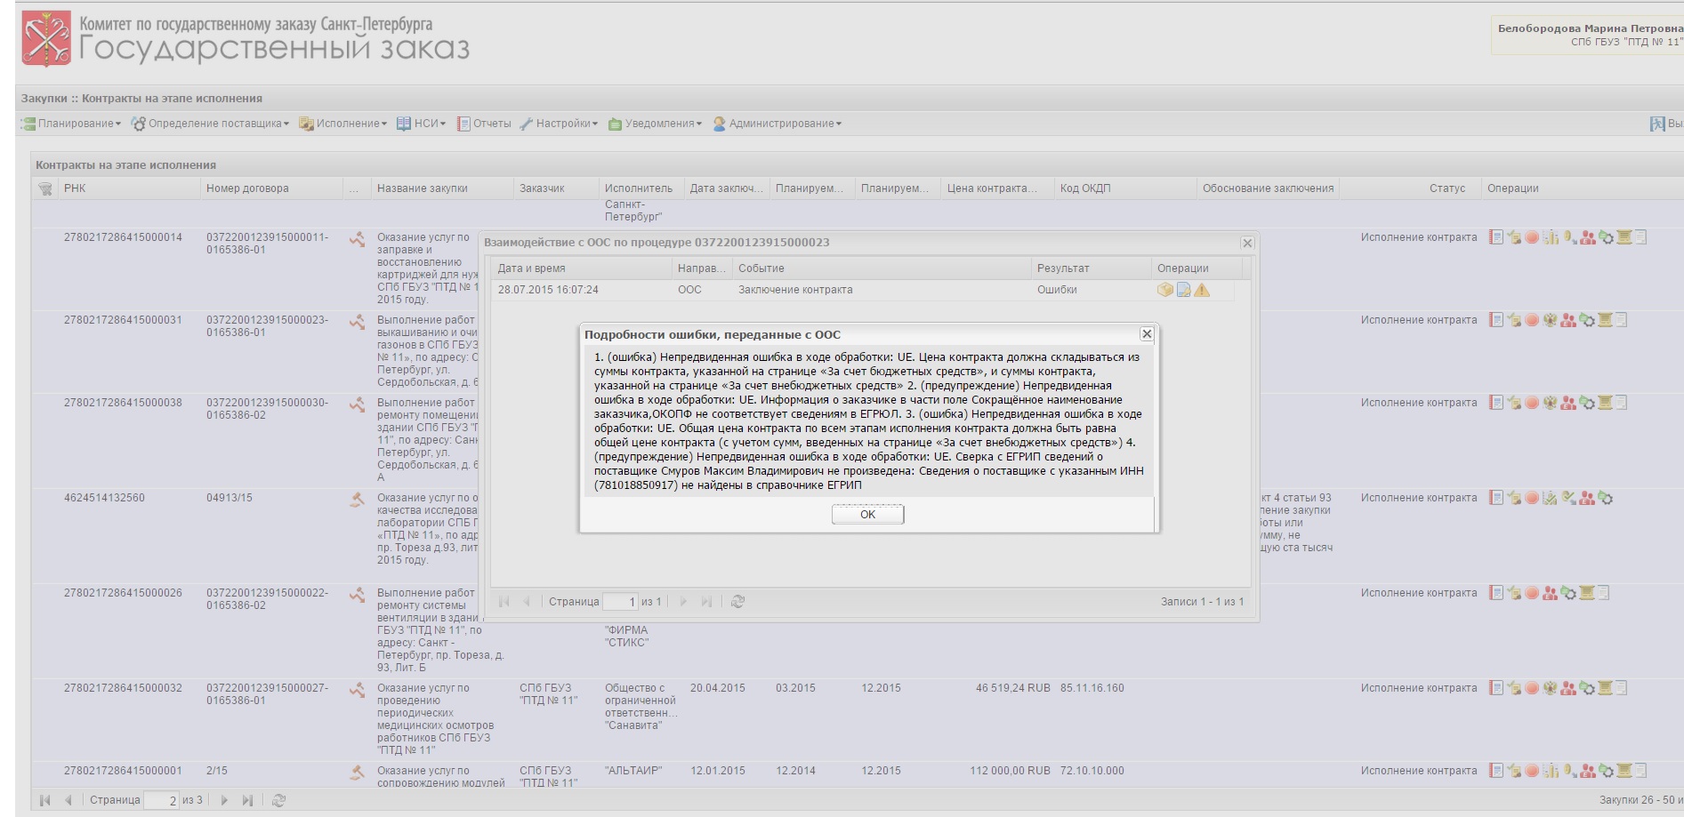Open the Определение поставщика menu
This screenshot has height=817, width=1684.
[x=210, y=124]
